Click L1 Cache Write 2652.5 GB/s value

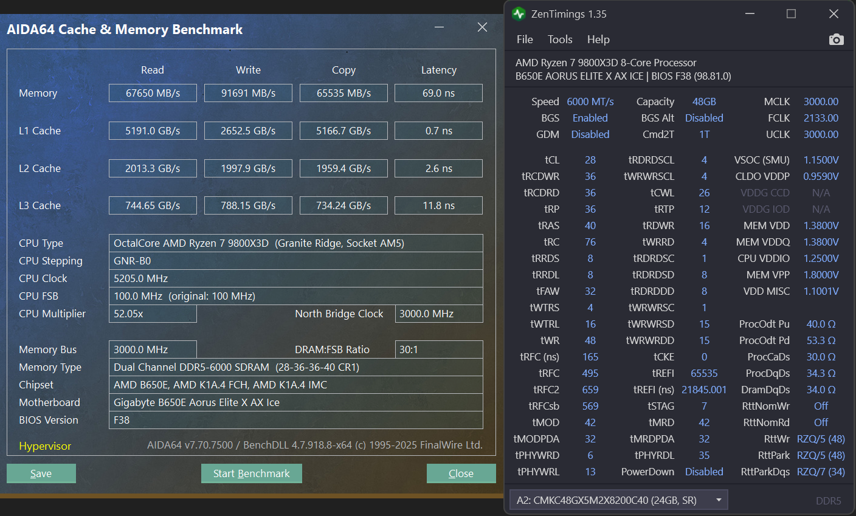tap(248, 131)
